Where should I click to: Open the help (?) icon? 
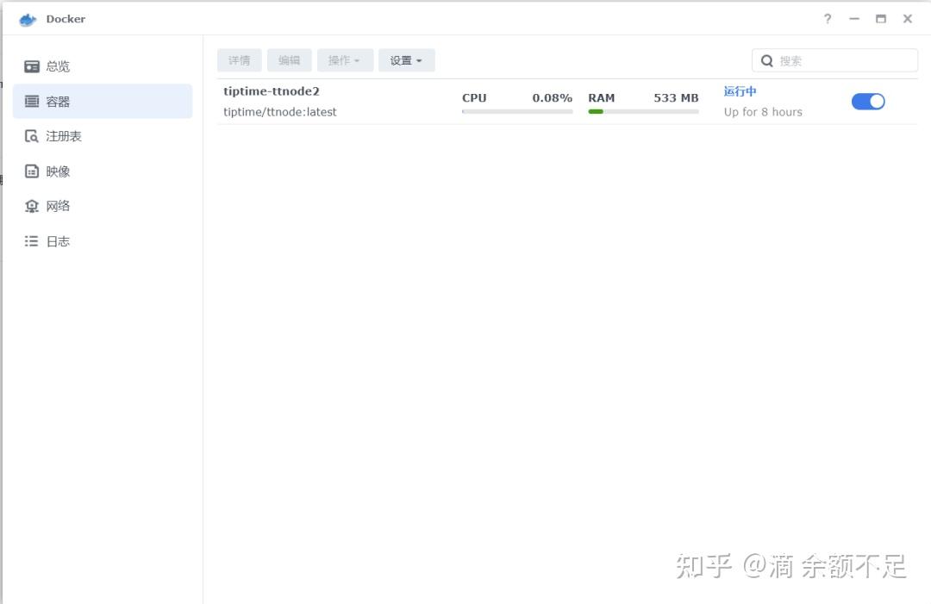pyautogui.click(x=827, y=18)
